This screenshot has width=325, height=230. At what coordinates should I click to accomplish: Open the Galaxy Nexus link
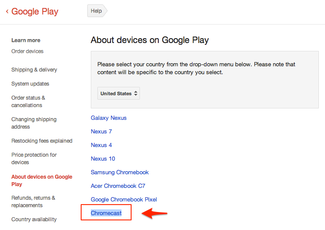[109, 118]
